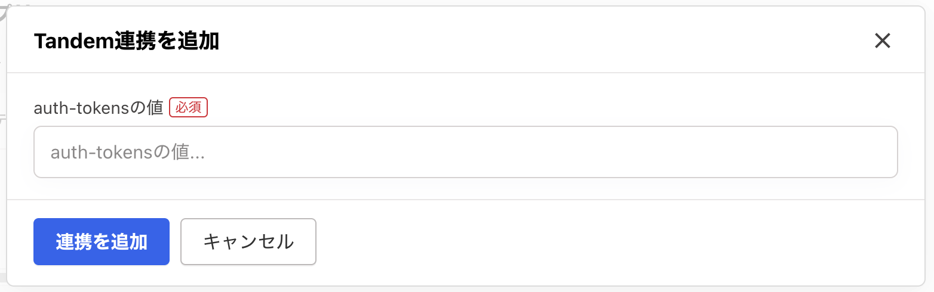Exit the modal with the header X
Image resolution: width=934 pixels, height=292 pixels.
(882, 41)
